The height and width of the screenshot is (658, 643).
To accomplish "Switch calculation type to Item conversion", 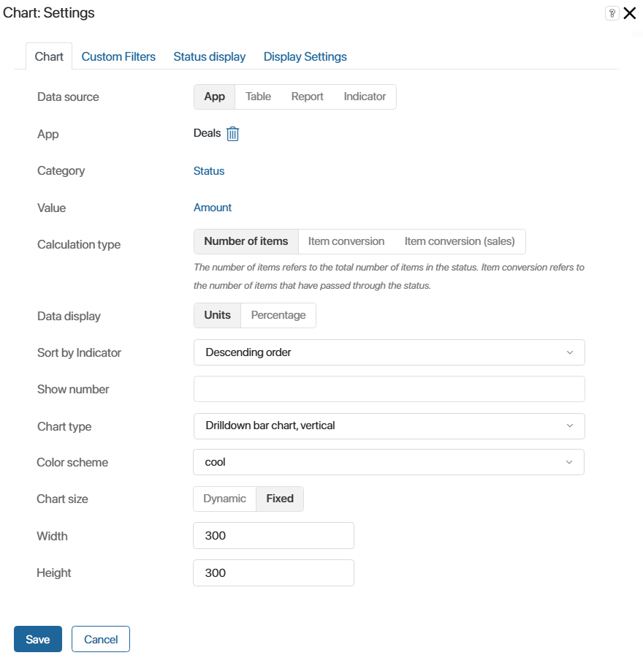I will coord(346,241).
